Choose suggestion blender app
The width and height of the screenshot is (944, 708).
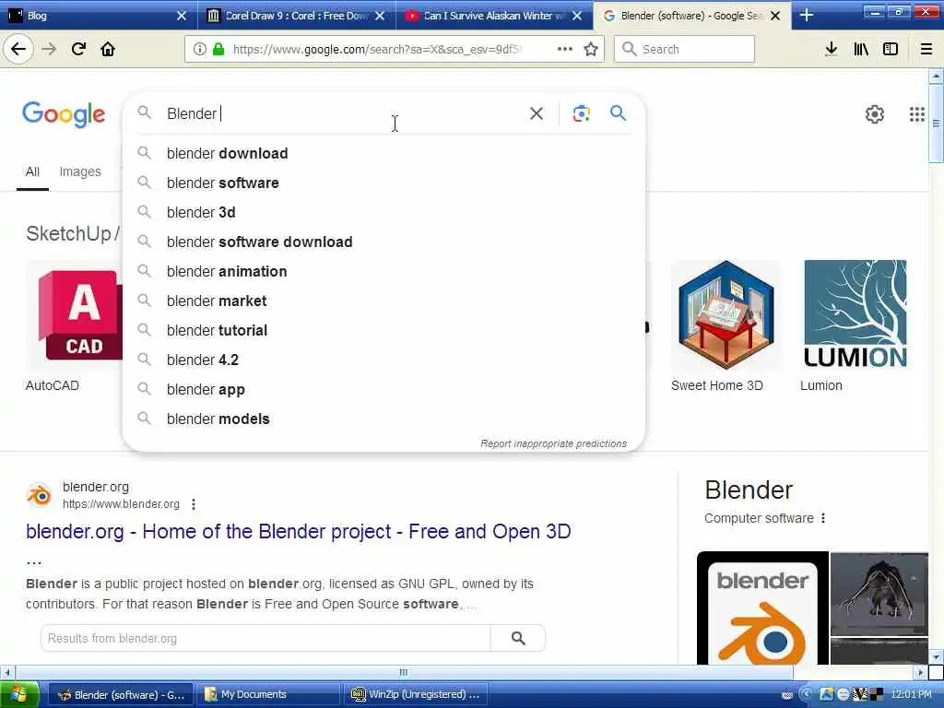point(383,390)
